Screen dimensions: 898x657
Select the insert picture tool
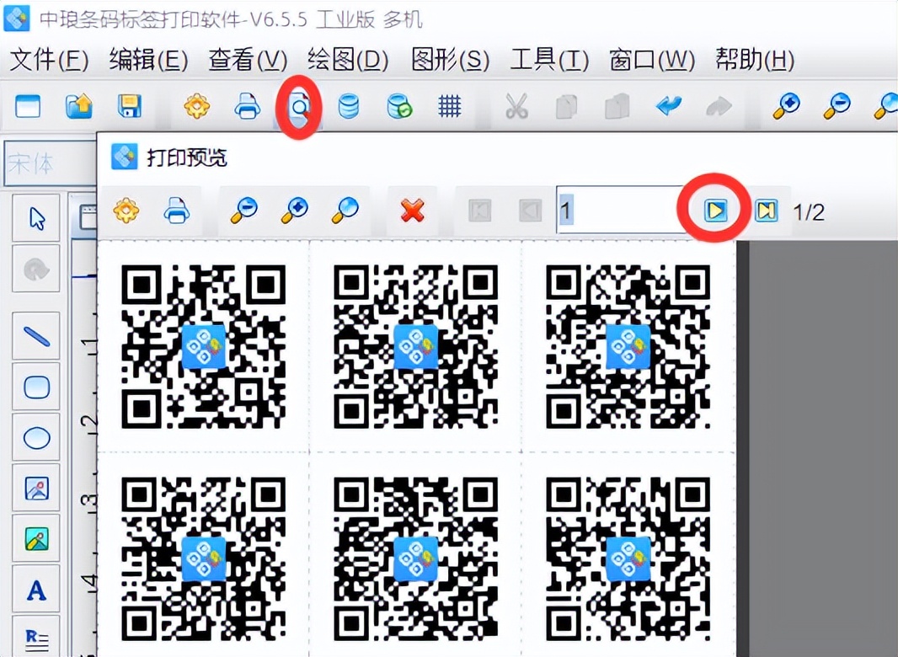tap(37, 489)
